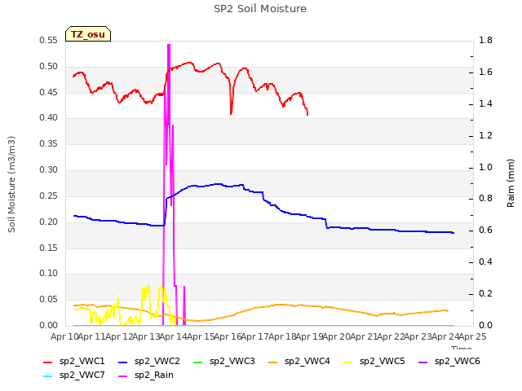Click the 0.40 left axis tick label
The image size is (522, 391).
coord(49,117)
